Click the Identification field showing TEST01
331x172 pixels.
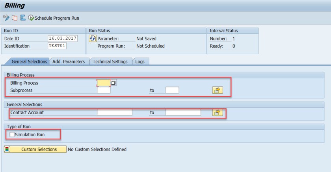[x=57, y=46]
